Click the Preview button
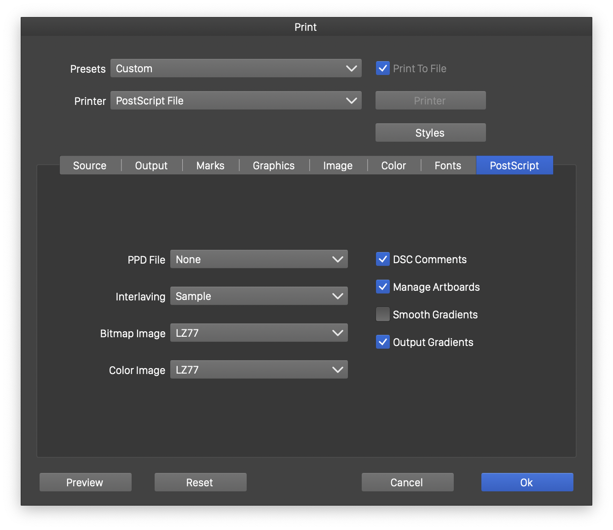Viewport: 613px width, 530px height. pyautogui.click(x=85, y=482)
